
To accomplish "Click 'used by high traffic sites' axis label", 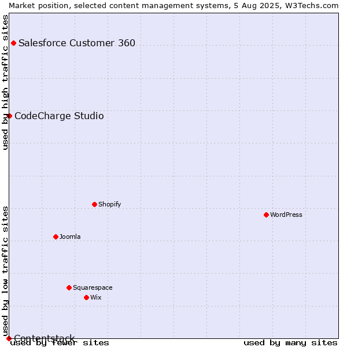I will pos(5,83).
